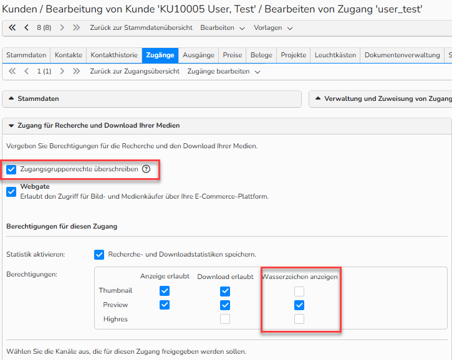Screen dimensions: 452x360
Task: Open the Dokumentenverwaltung tab
Action: click(x=402, y=55)
